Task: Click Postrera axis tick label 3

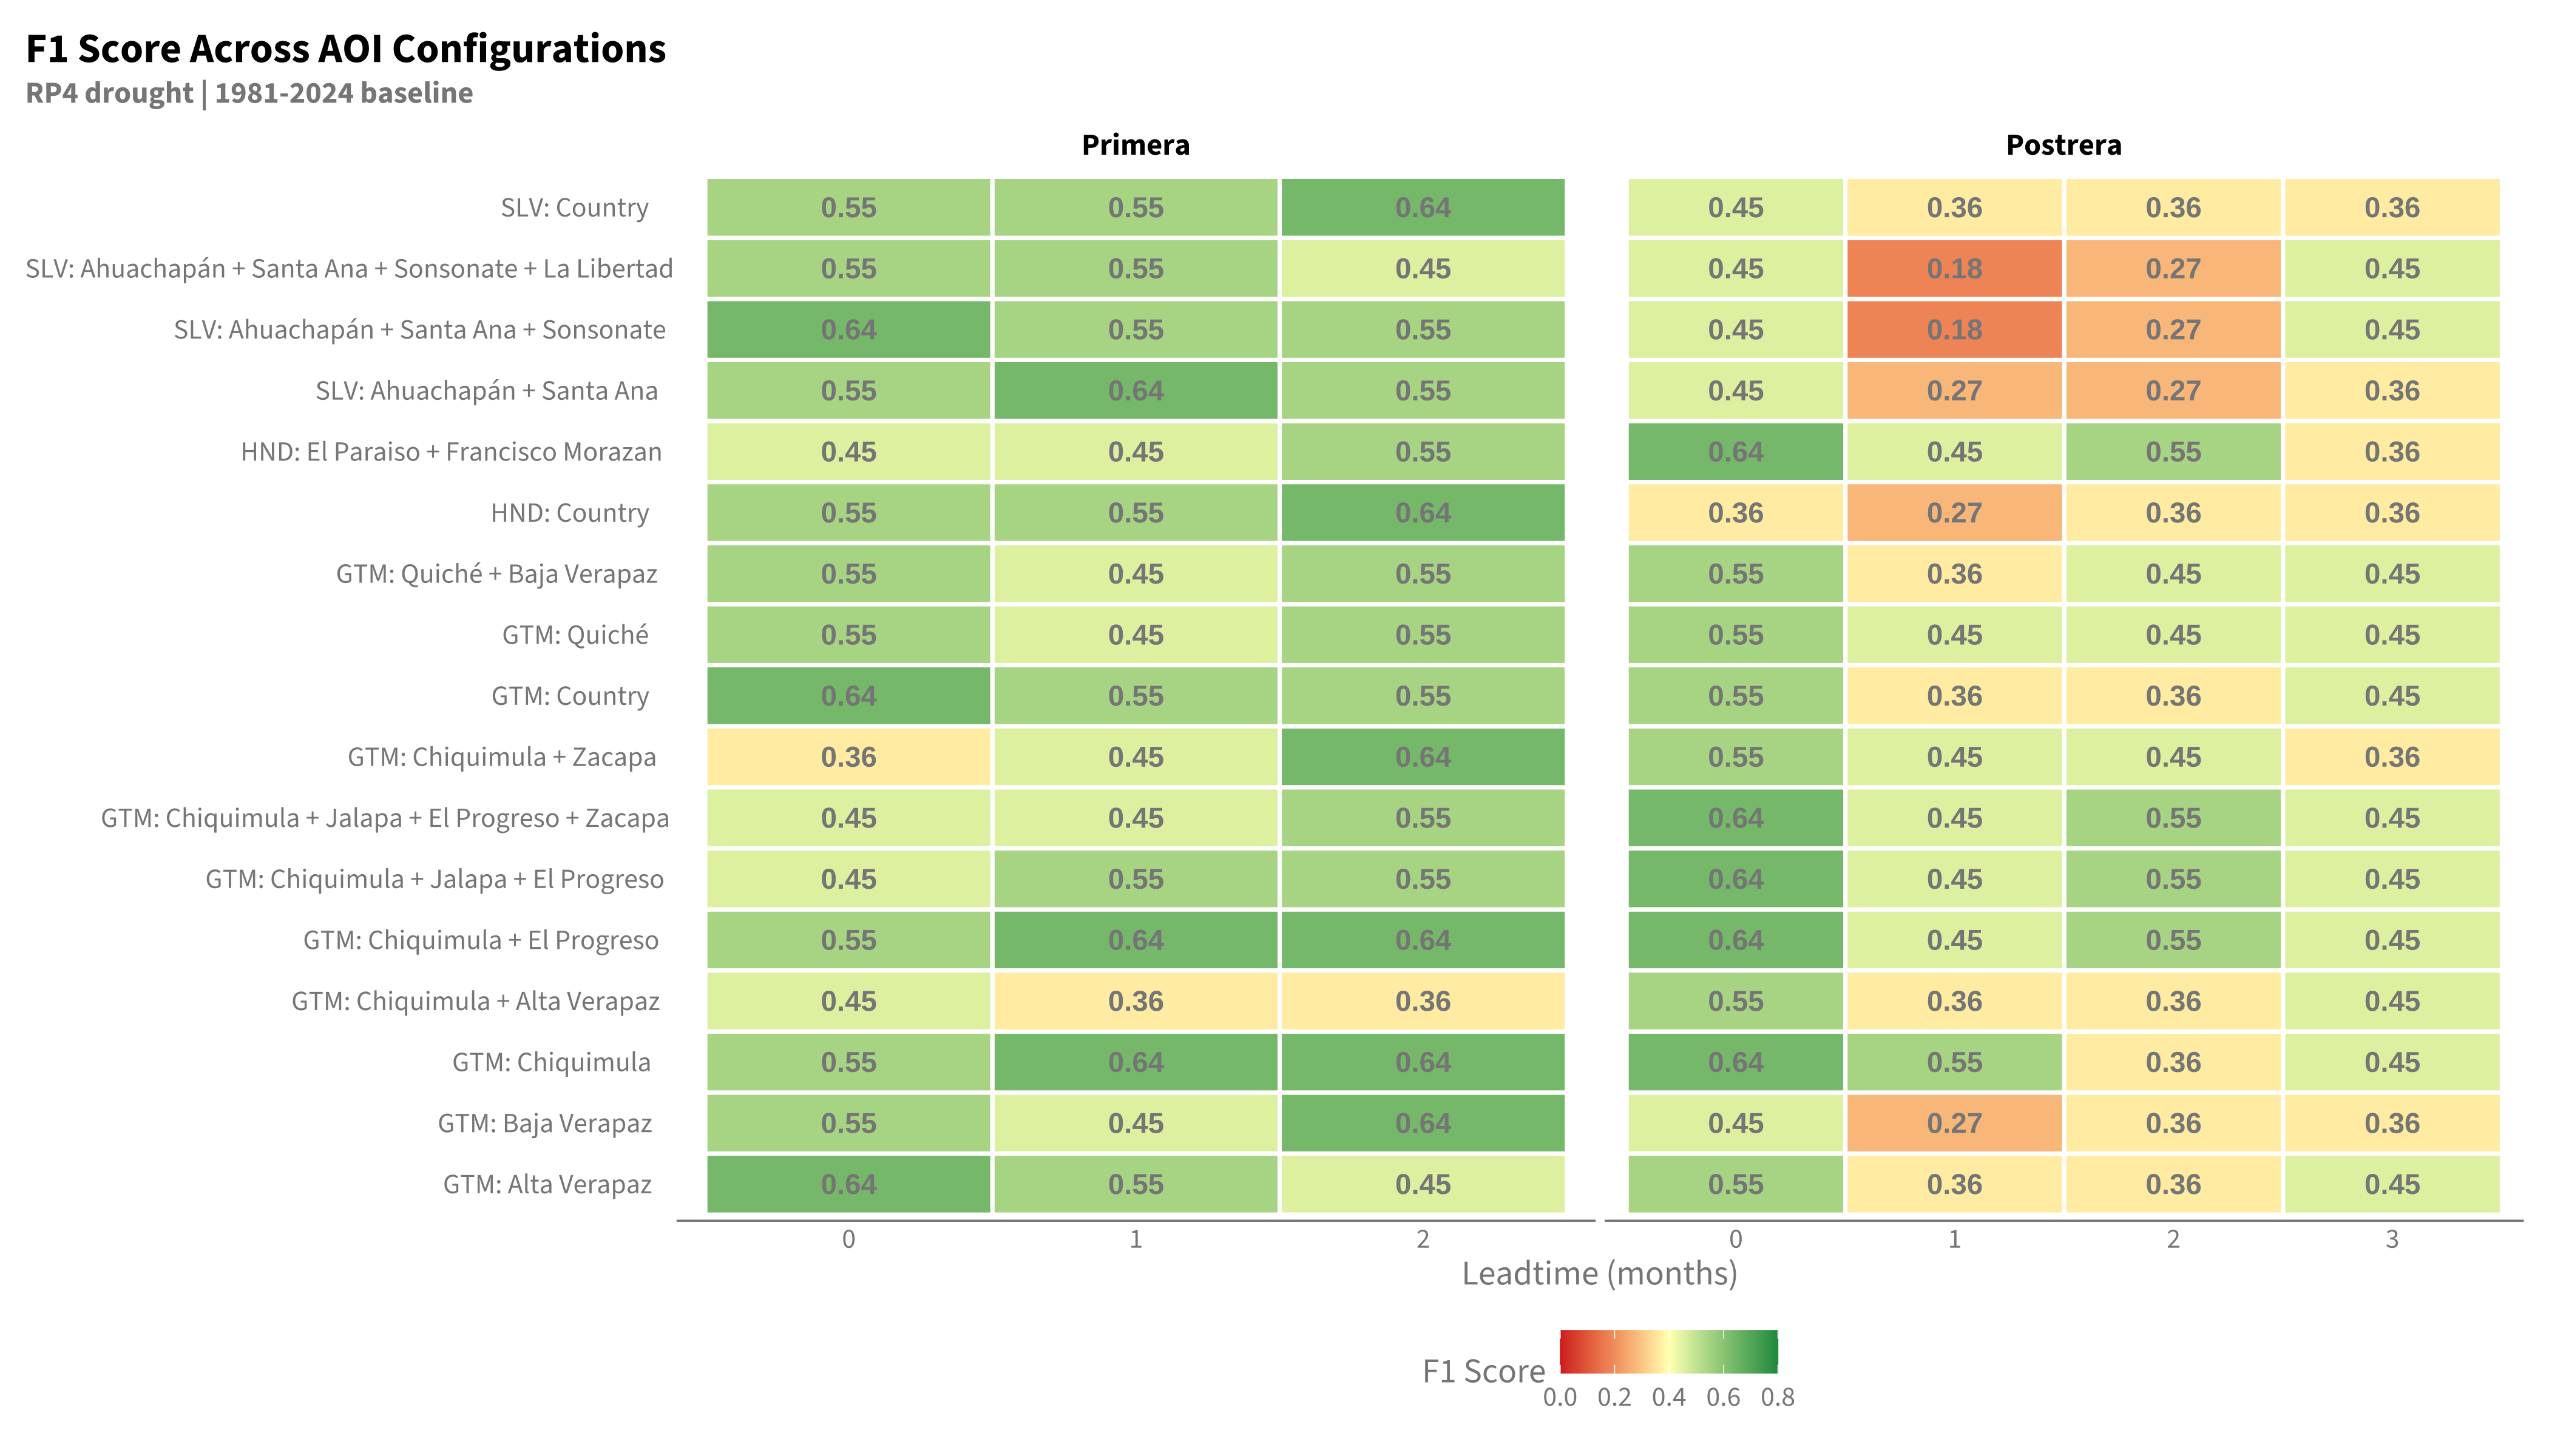Action: 2392,1240
